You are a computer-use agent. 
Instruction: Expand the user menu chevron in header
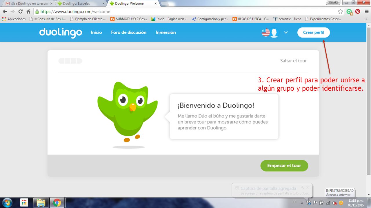tap(286, 33)
